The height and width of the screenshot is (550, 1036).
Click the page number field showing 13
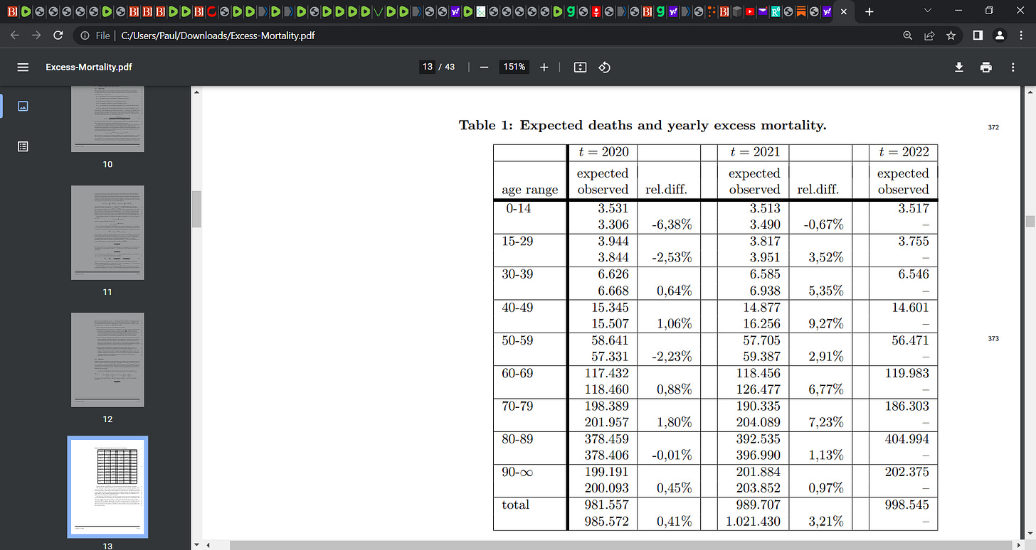tap(427, 67)
